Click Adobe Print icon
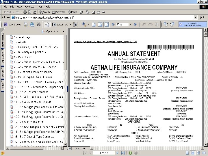 [26, 25]
